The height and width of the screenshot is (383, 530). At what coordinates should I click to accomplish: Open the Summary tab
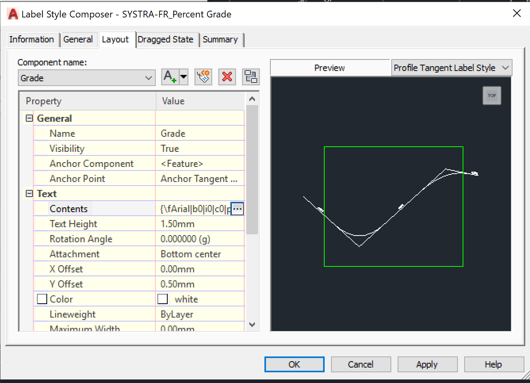[x=221, y=39]
